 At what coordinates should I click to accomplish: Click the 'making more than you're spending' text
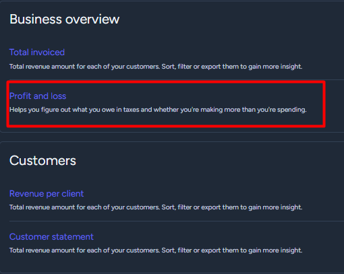point(254,110)
